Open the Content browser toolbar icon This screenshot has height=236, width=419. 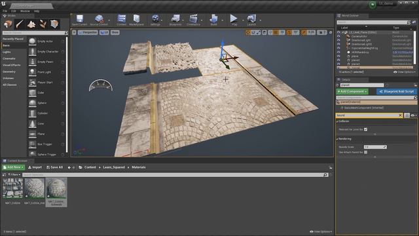point(122,20)
